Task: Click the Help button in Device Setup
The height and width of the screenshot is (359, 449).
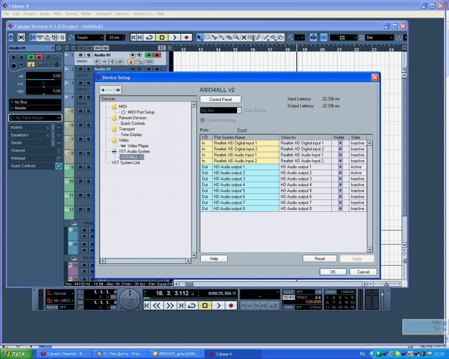Action: pyautogui.click(x=214, y=259)
